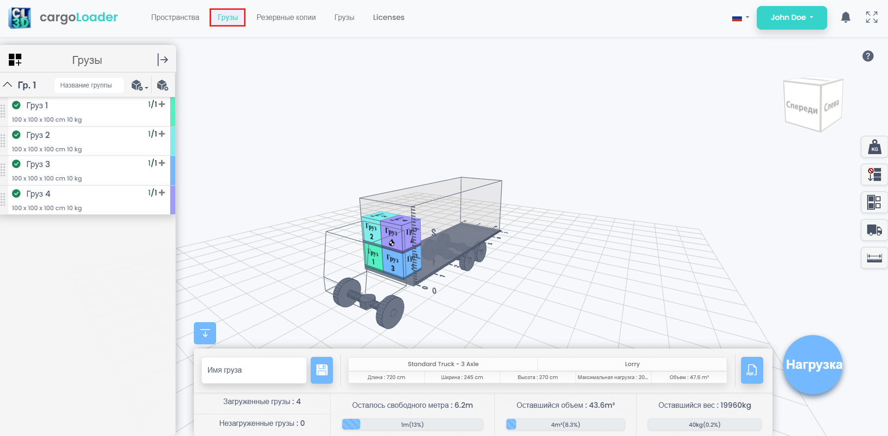Open the Пространства menu item
The height and width of the screenshot is (436, 888).
coord(175,18)
